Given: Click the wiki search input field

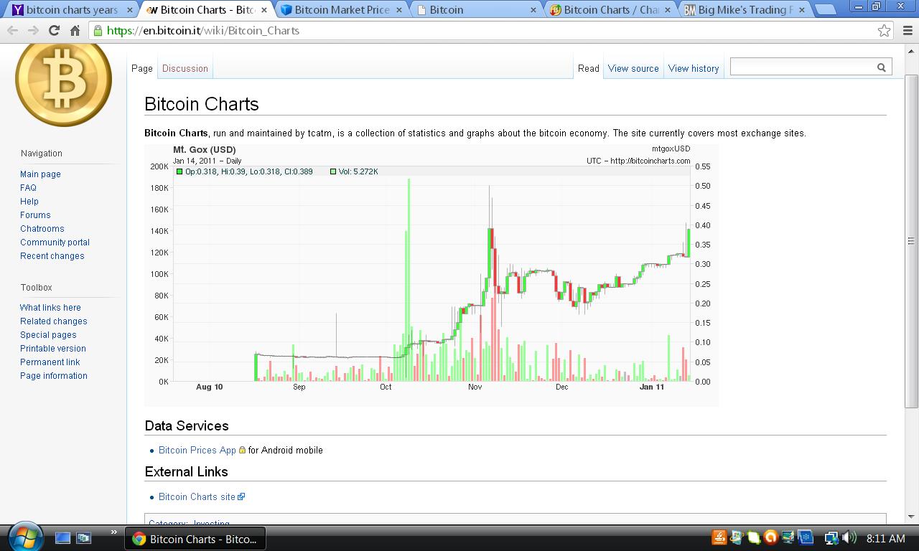Looking at the screenshot, I should (802, 67).
